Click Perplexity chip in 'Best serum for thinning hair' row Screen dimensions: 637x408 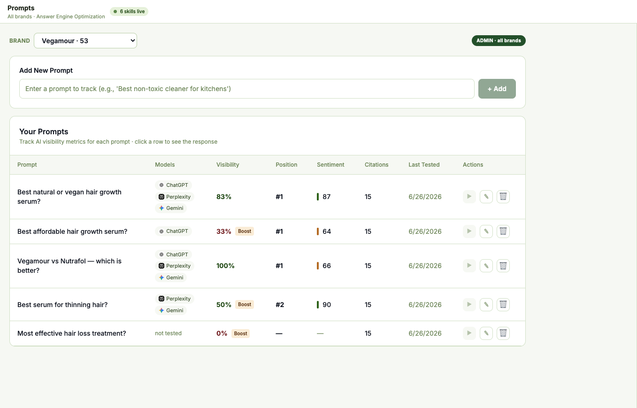175,299
